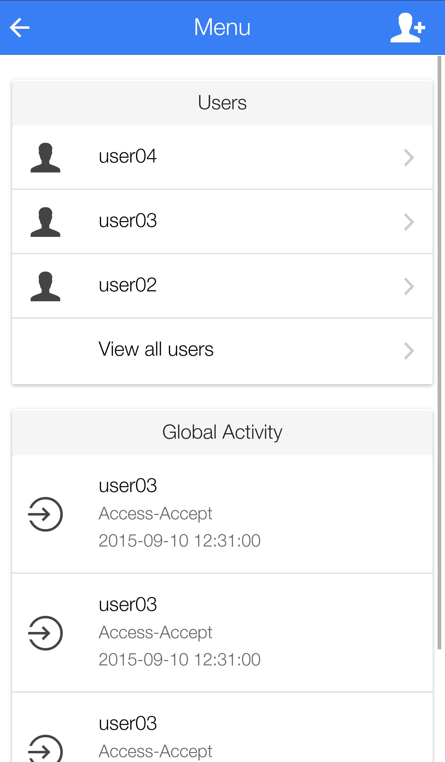Expand user04 with its chevron
This screenshot has height=762, width=445.
point(409,158)
